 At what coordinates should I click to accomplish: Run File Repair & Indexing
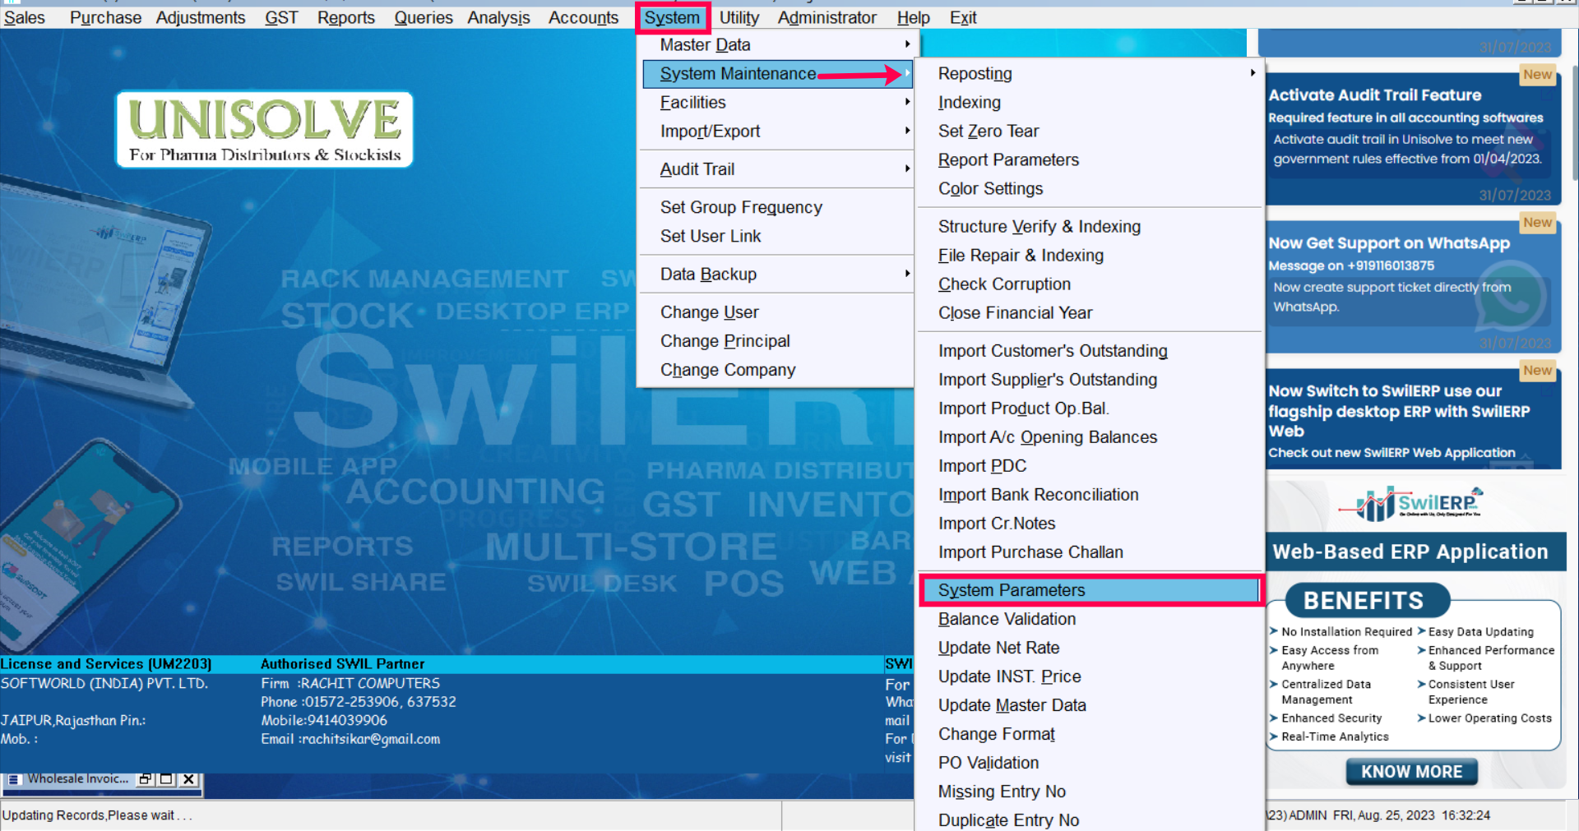click(x=1090, y=255)
